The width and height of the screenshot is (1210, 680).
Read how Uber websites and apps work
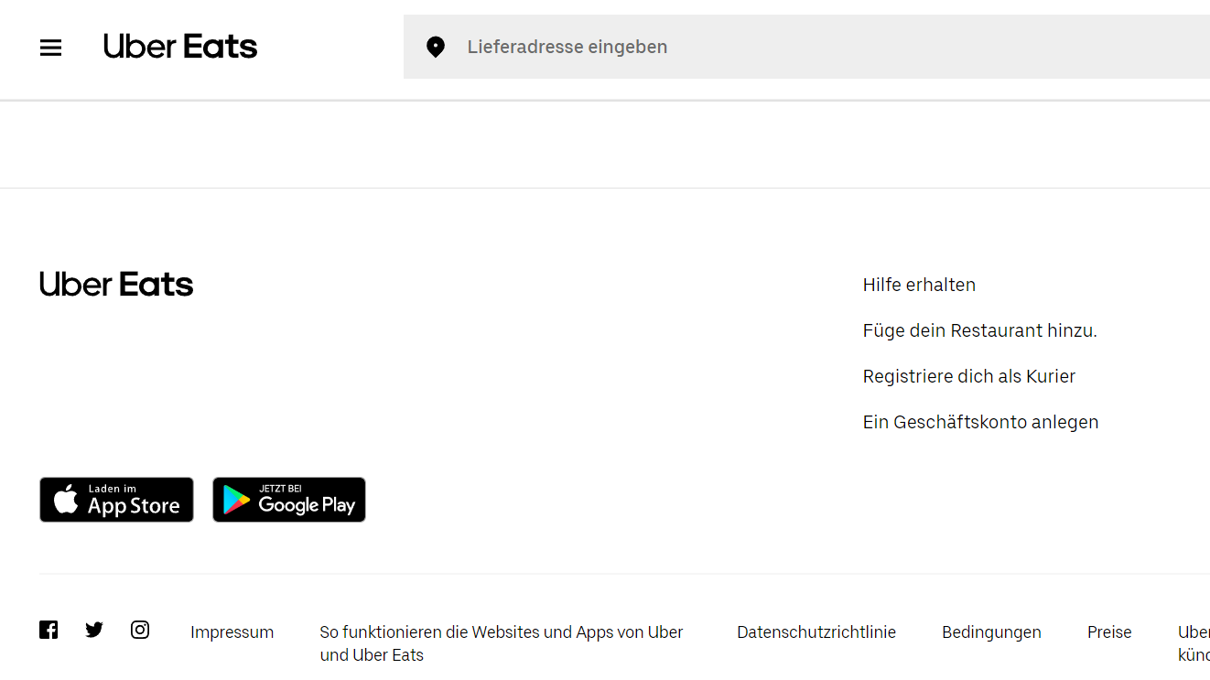click(501, 642)
